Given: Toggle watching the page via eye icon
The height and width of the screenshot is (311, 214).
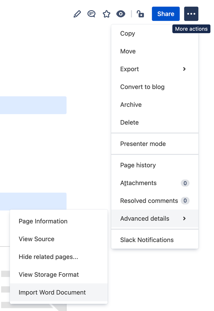Looking at the screenshot, I should pyautogui.click(x=121, y=14).
